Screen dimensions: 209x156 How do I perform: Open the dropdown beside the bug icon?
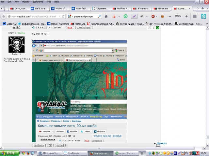[x=147, y=16]
